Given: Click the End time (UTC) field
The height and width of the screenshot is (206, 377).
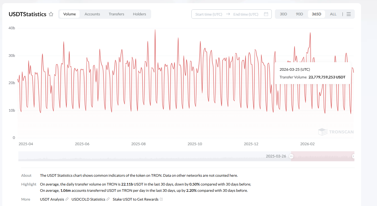Looking at the screenshot, I should point(246,14).
